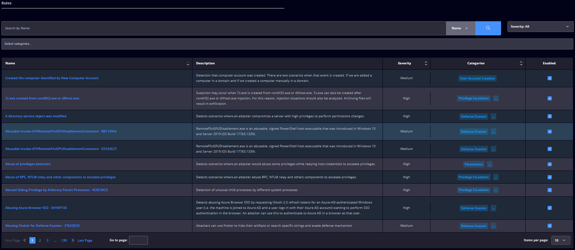Open Abusing Azure Browser SSO rule
The image size is (575, 250).
36,208
